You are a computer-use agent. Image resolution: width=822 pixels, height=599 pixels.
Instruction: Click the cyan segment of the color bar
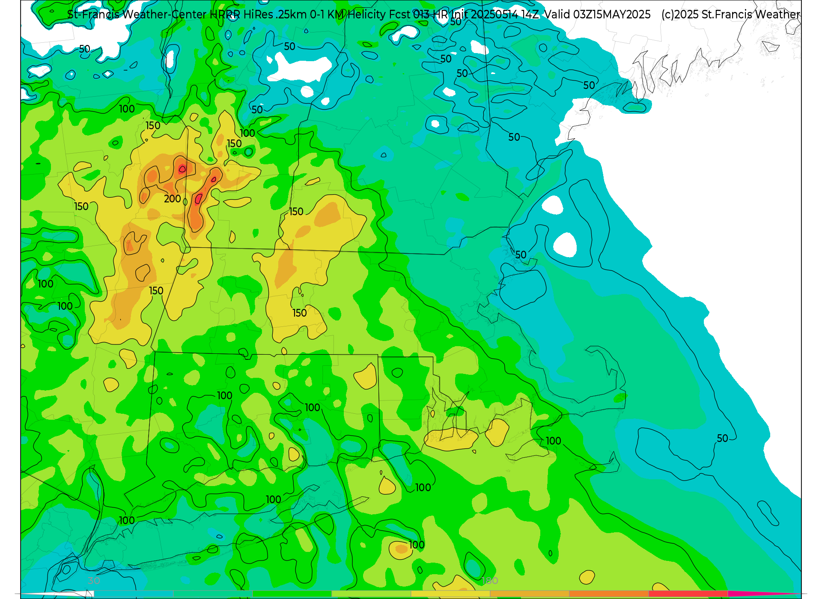click(133, 594)
